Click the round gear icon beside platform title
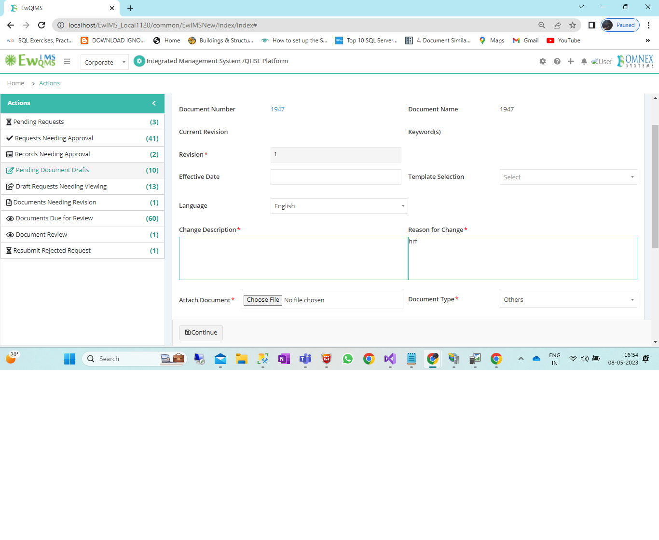The height and width of the screenshot is (540, 659). 139,61
